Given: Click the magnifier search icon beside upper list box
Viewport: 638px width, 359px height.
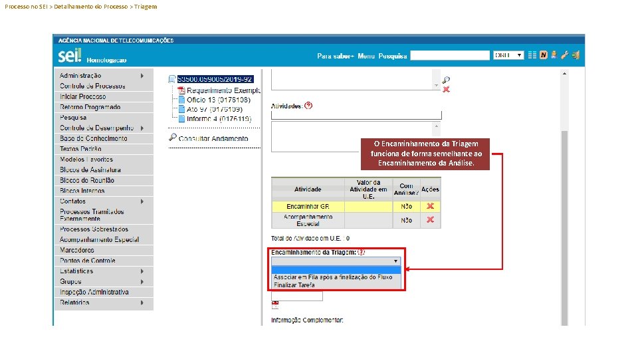Looking at the screenshot, I should click(446, 80).
